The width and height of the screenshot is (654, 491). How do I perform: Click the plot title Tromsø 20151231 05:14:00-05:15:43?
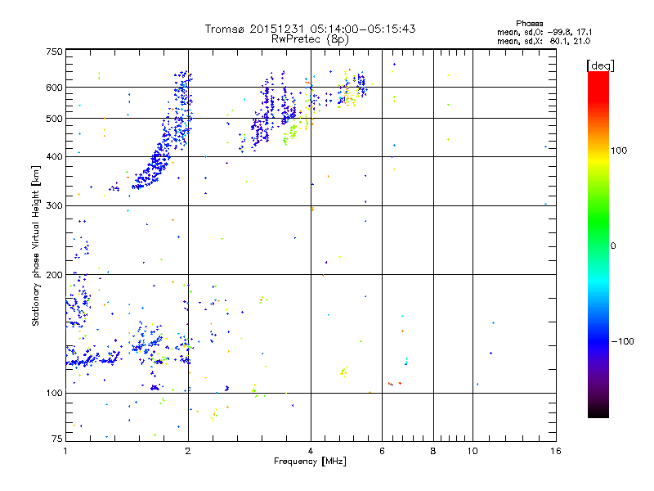click(310, 29)
